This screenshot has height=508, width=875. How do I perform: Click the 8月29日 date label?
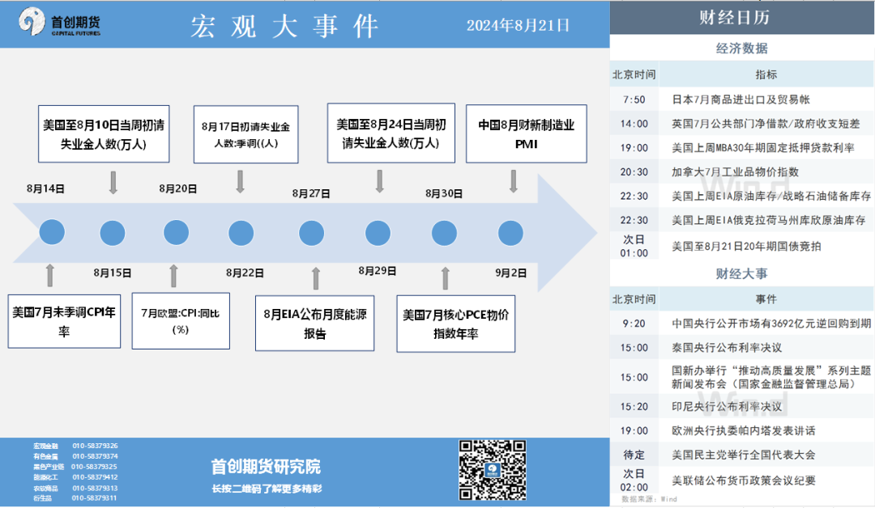click(378, 271)
